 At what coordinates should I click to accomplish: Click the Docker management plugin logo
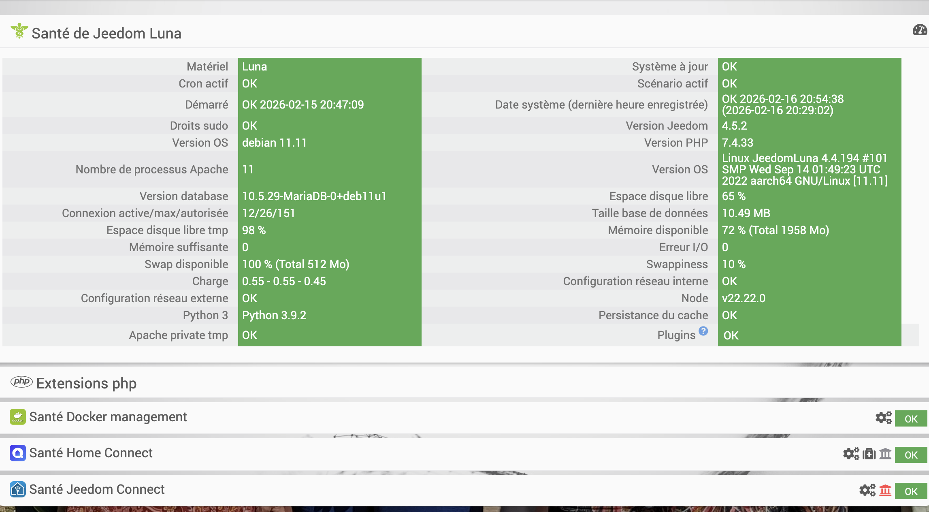pos(18,417)
